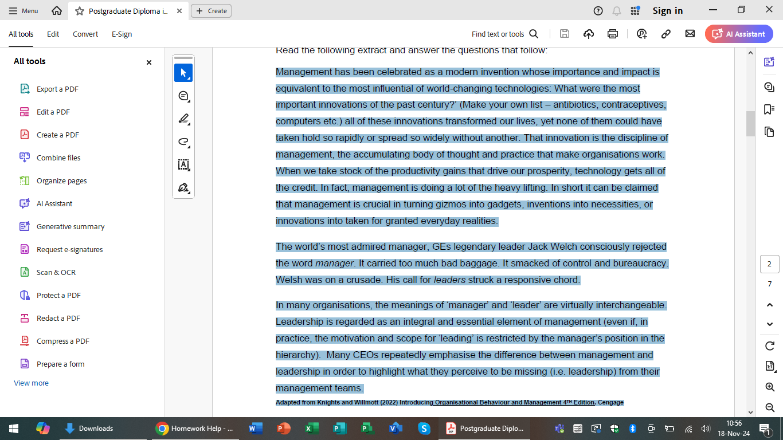Activate the Select arrow tool
783x440 pixels.
pyautogui.click(x=183, y=73)
